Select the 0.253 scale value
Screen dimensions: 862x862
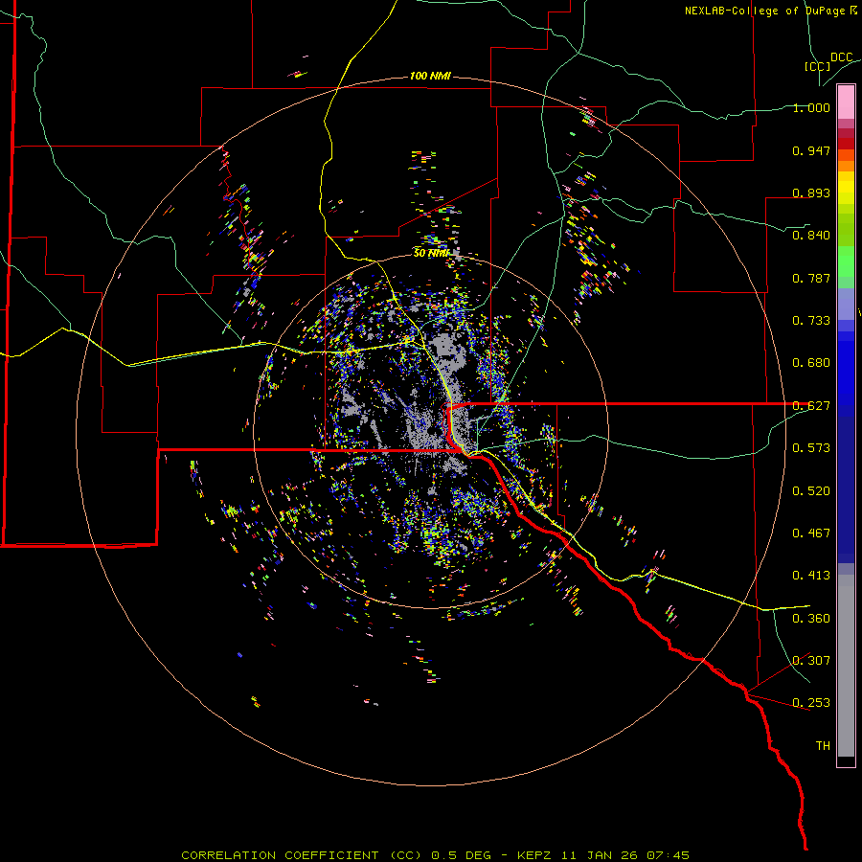811,703
